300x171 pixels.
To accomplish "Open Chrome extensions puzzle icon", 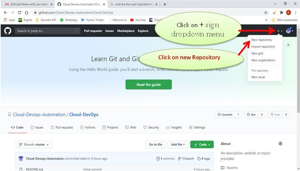I will (x=281, y=13).
